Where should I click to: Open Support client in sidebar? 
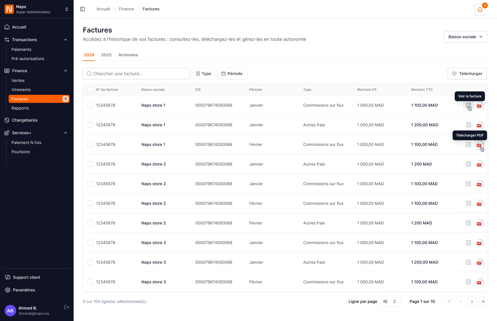click(22, 277)
